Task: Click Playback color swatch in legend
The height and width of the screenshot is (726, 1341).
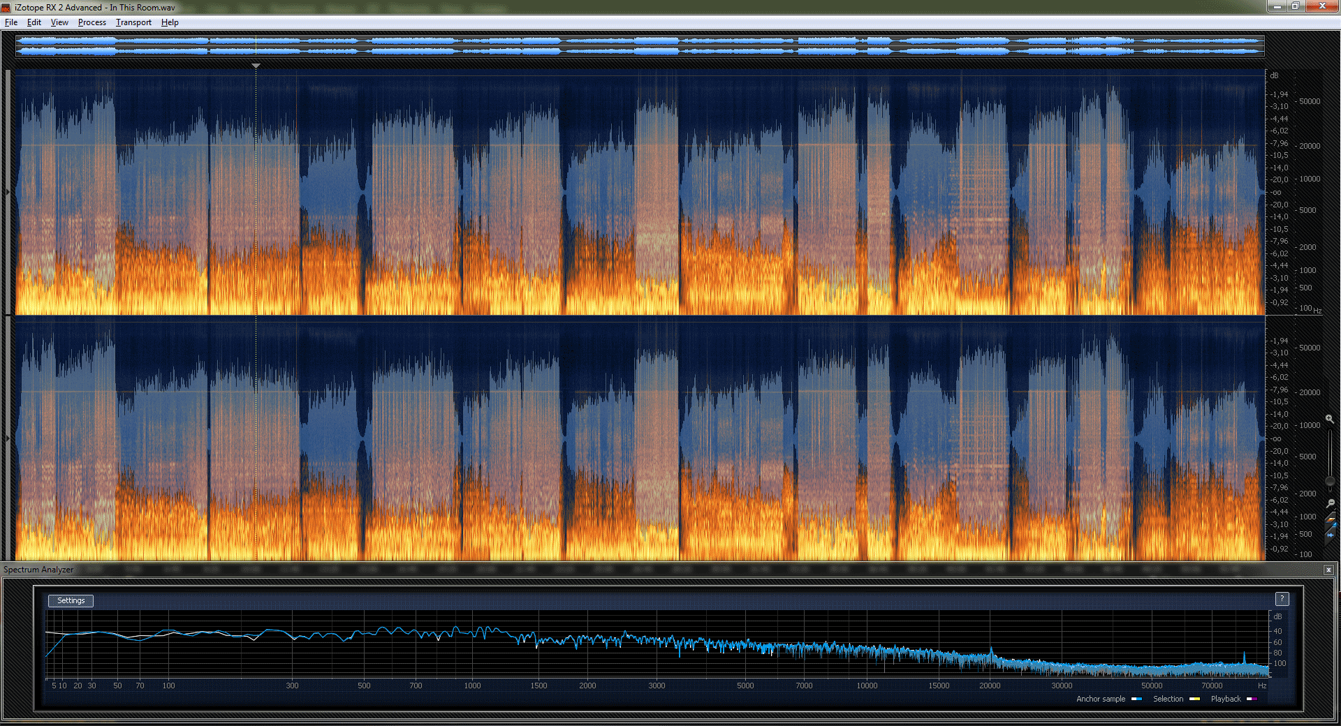Action: 1252,699
